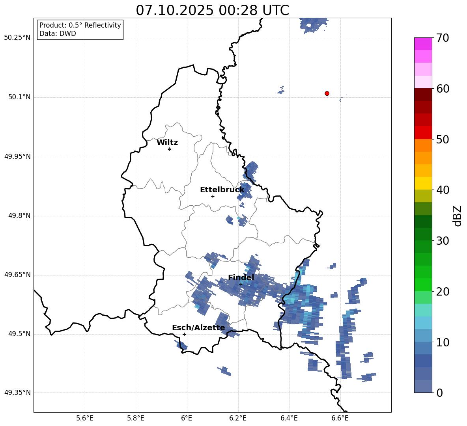Click the Esch/Alzette station cross marker

point(184,334)
